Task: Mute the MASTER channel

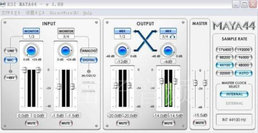Action: (200, 123)
